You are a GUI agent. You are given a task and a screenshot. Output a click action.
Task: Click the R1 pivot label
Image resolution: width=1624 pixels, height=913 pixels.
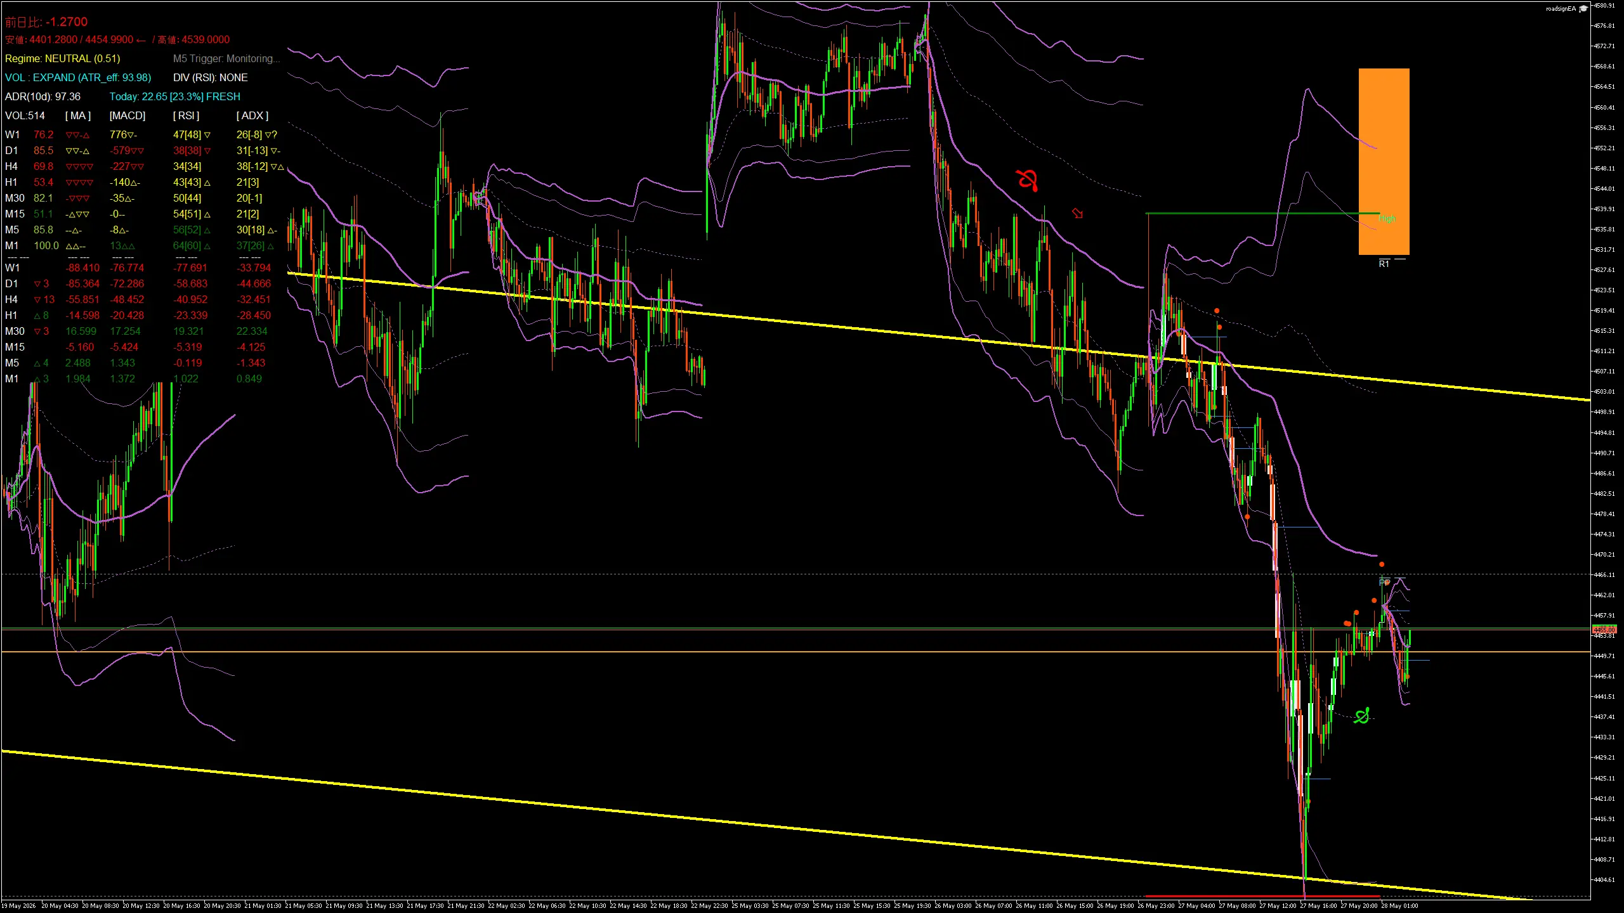(1384, 264)
